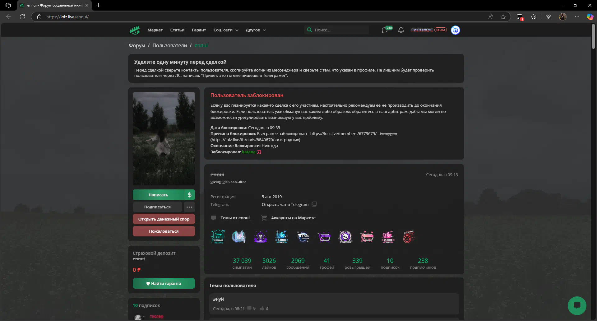Go to Пользователи breadcrumb
This screenshot has width=597, height=321.
[x=170, y=46]
